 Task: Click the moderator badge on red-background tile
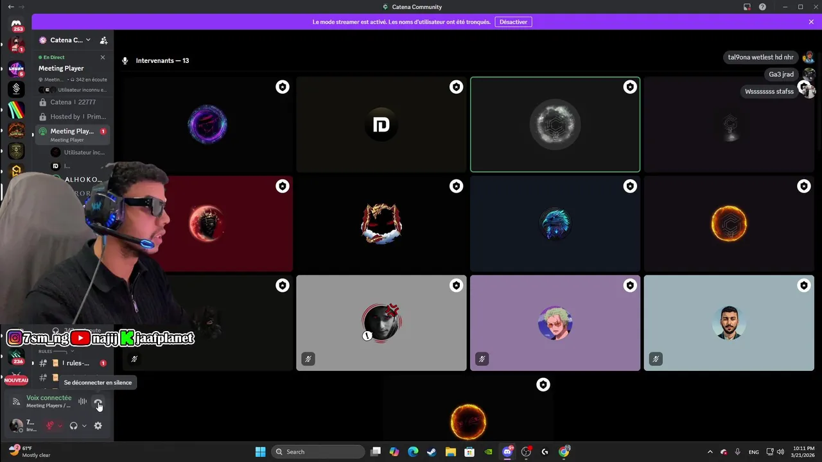pos(283,186)
